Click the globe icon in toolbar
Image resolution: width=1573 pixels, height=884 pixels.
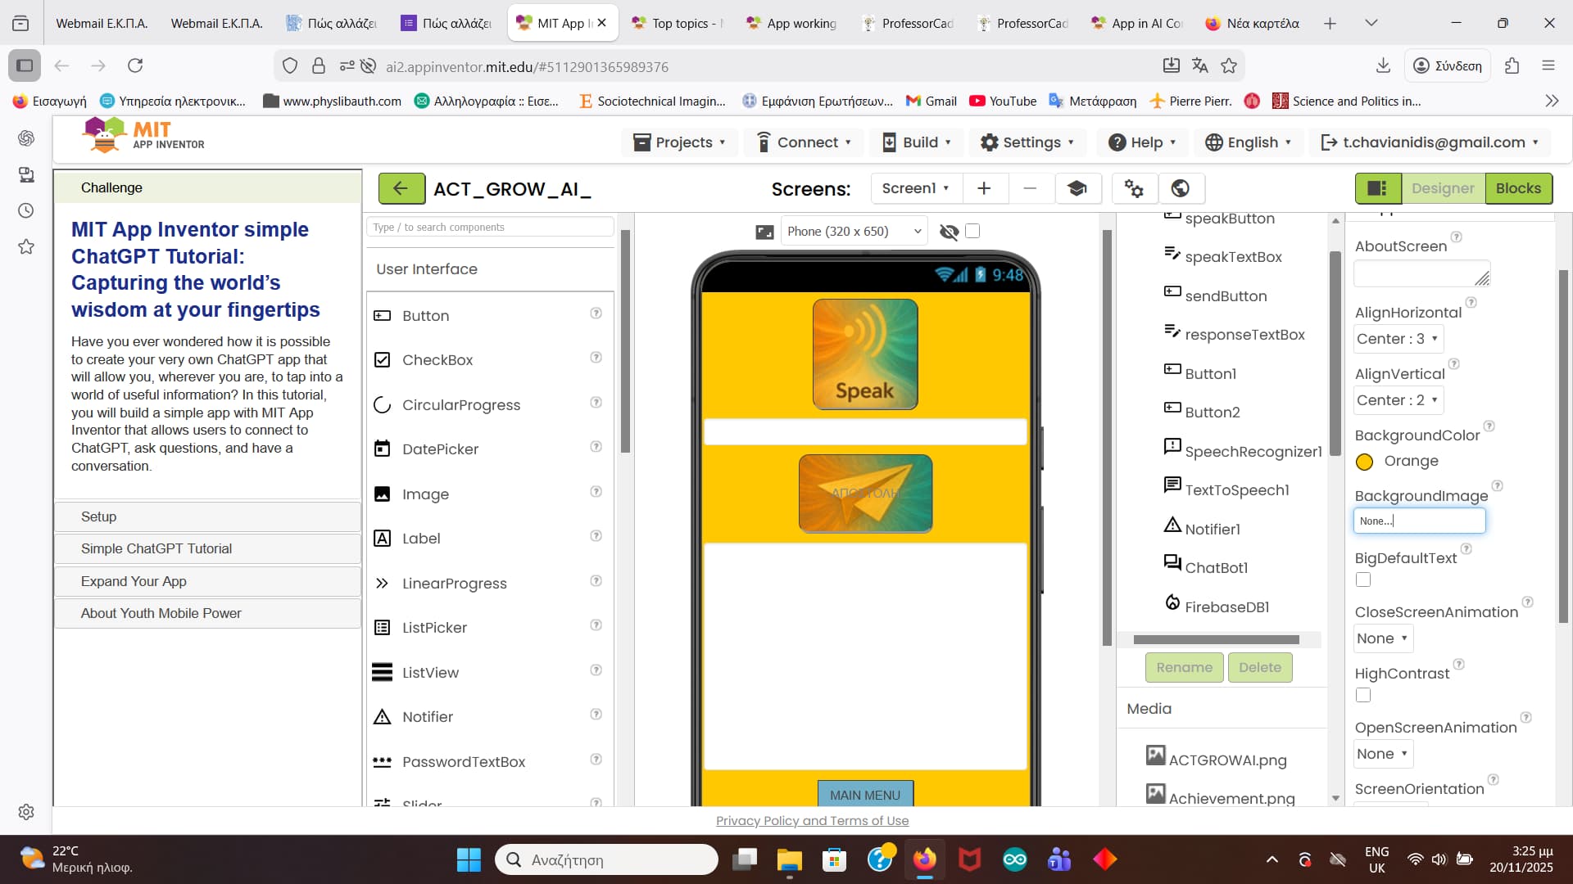click(1180, 188)
